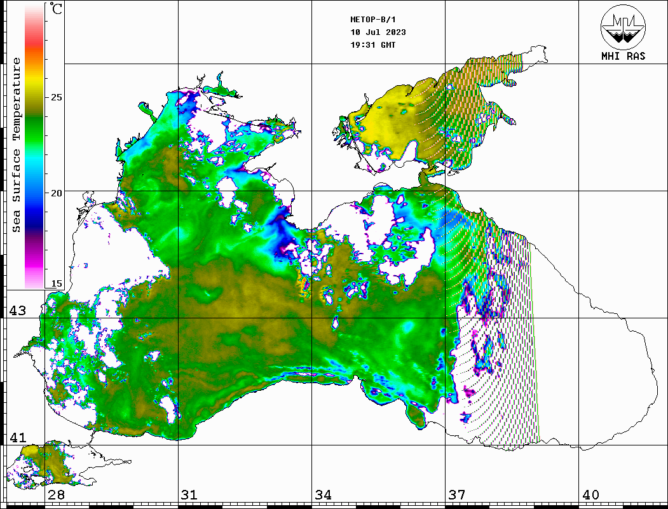This screenshot has width=668, height=509.
Task: Click the "19:31 GMT" time text
Action: (373, 44)
